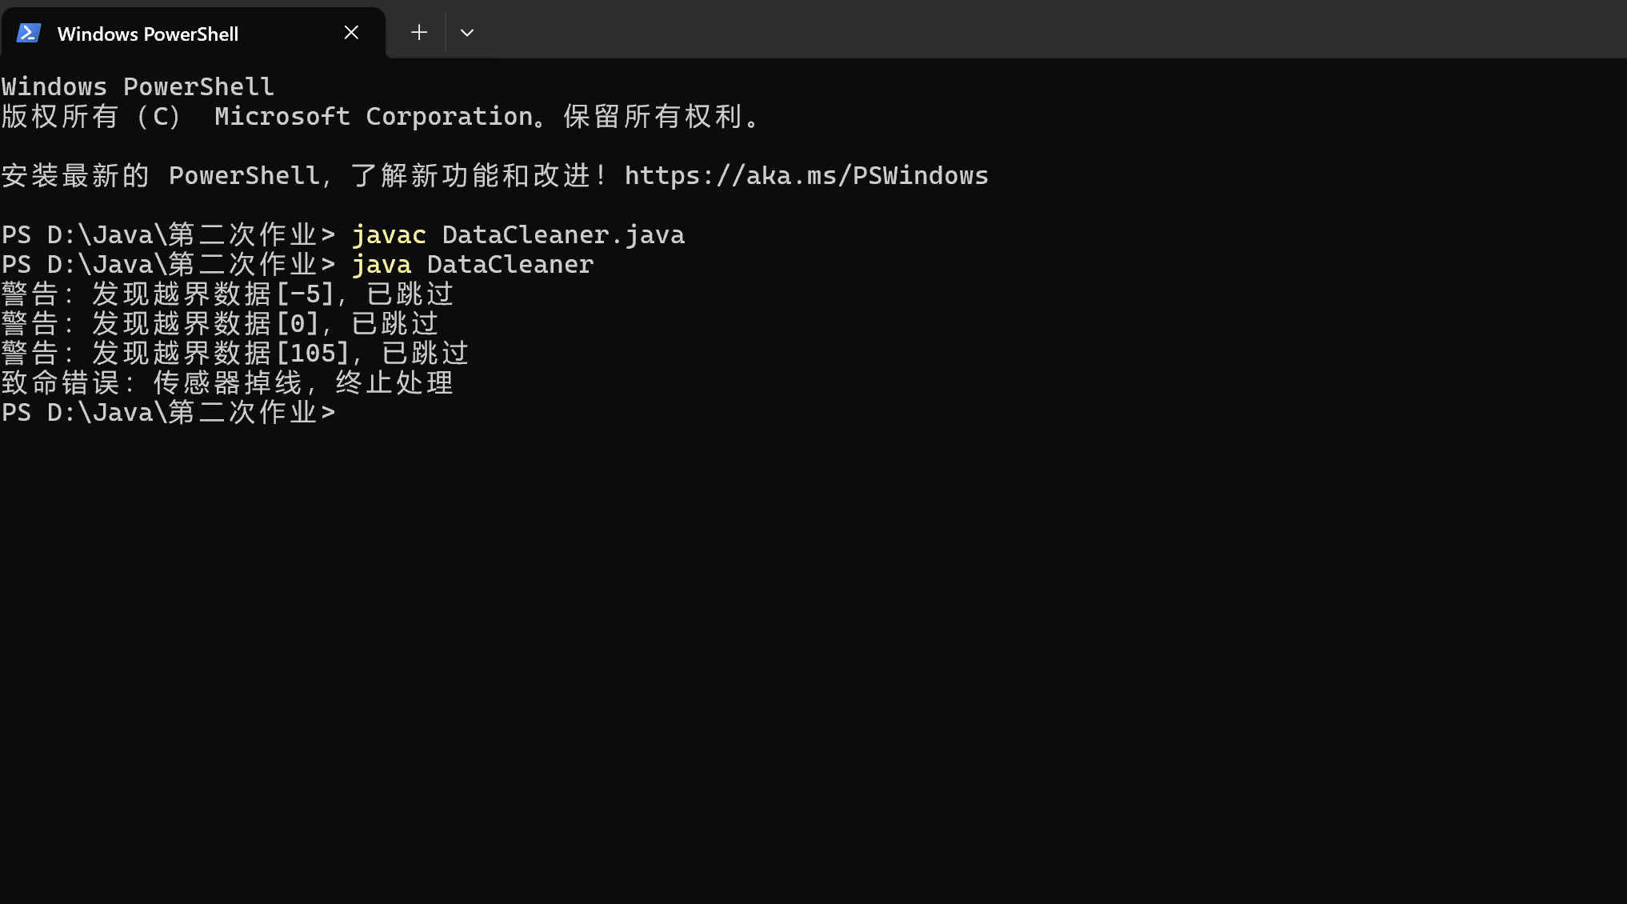Click the warning line mentioning [-5]

click(x=227, y=294)
